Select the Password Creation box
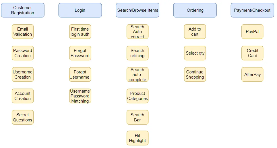Image resolution: width=277 pixels, height=148 pixels. point(23,53)
